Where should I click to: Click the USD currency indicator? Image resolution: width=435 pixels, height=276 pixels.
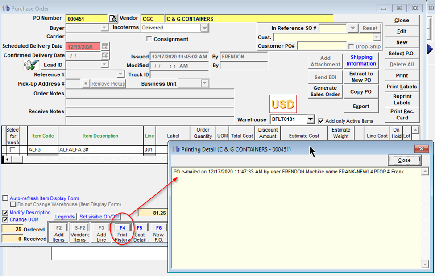point(283,105)
